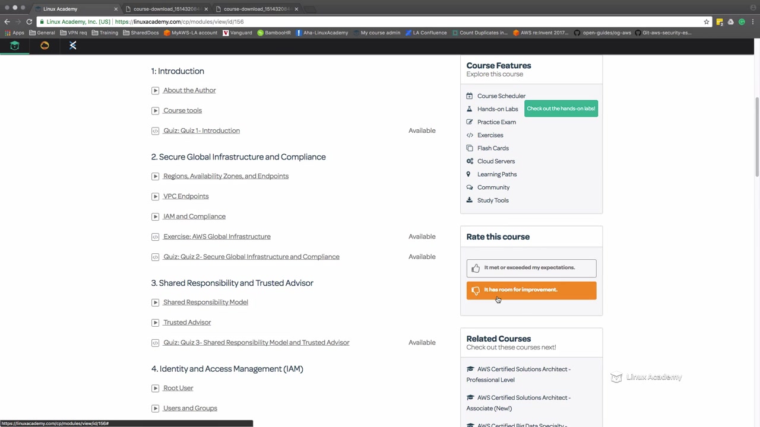
Task: Click the download icon for Study Tools
Action: [470, 200]
